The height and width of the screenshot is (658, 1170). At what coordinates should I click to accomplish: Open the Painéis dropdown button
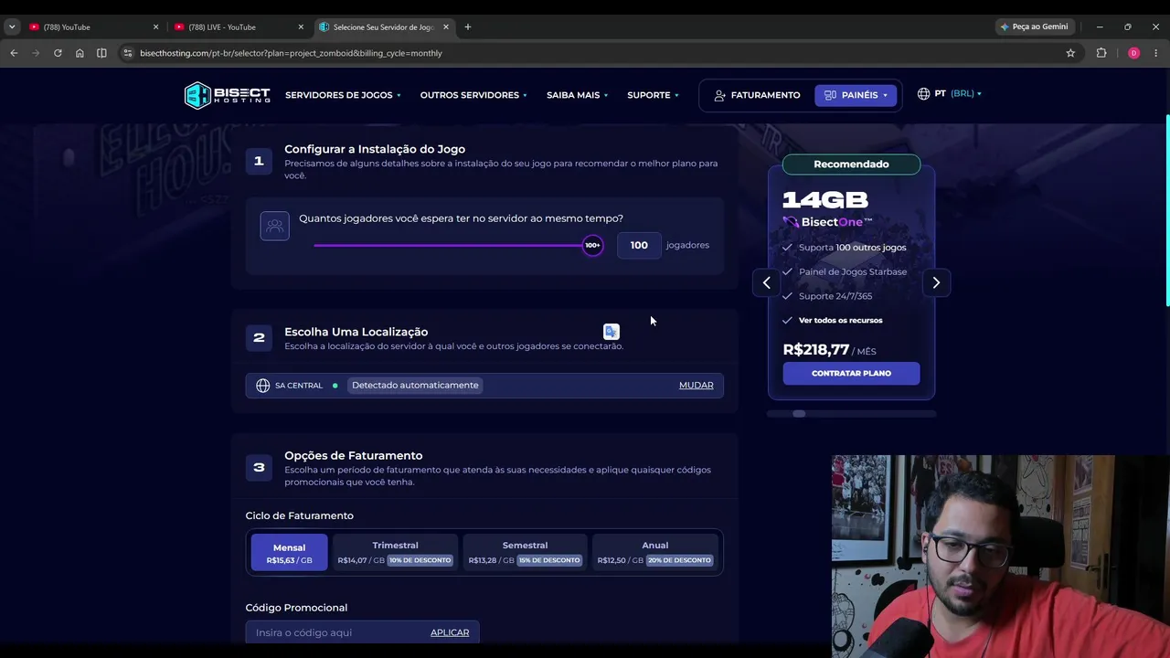click(x=856, y=95)
